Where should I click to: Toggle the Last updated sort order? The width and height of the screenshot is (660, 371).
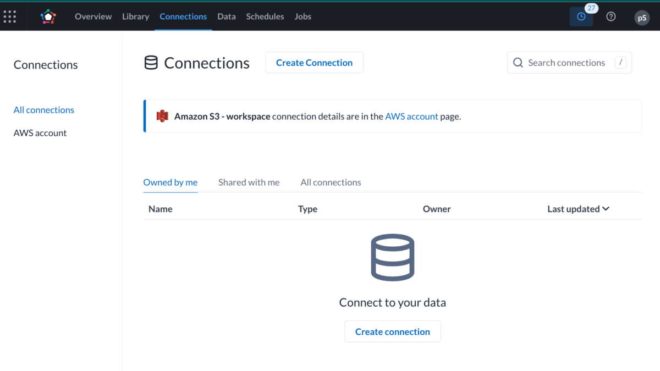(578, 209)
